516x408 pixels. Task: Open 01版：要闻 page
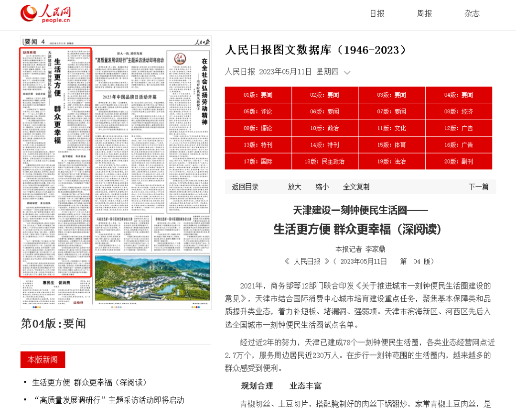point(258,95)
